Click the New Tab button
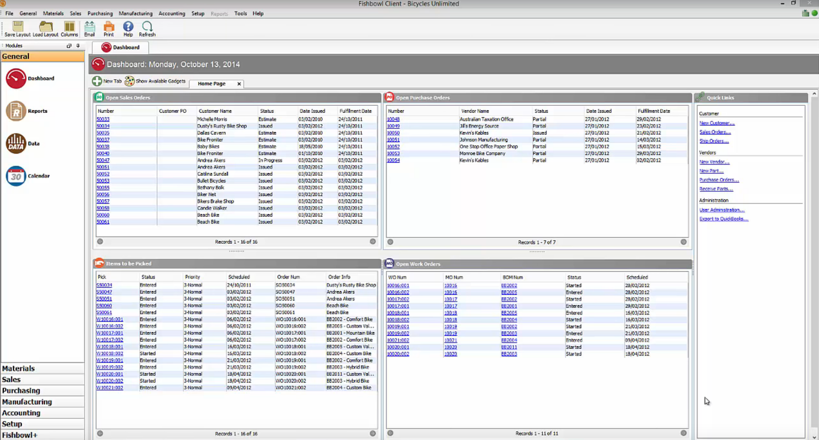This screenshot has width=819, height=440. (x=107, y=81)
